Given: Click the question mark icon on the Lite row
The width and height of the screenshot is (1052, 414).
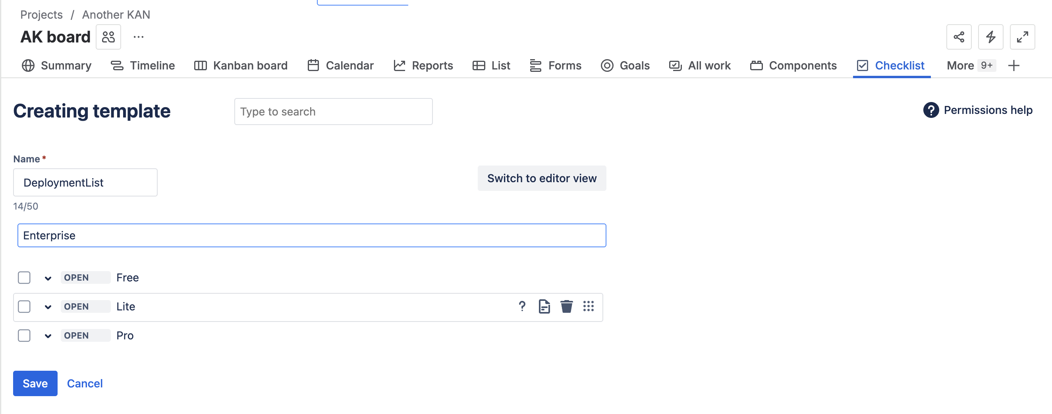Looking at the screenshot, I should (x=522, y=306).
